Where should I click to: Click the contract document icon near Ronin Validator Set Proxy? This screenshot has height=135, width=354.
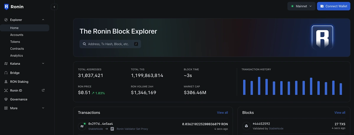click(x=112, y=129)
